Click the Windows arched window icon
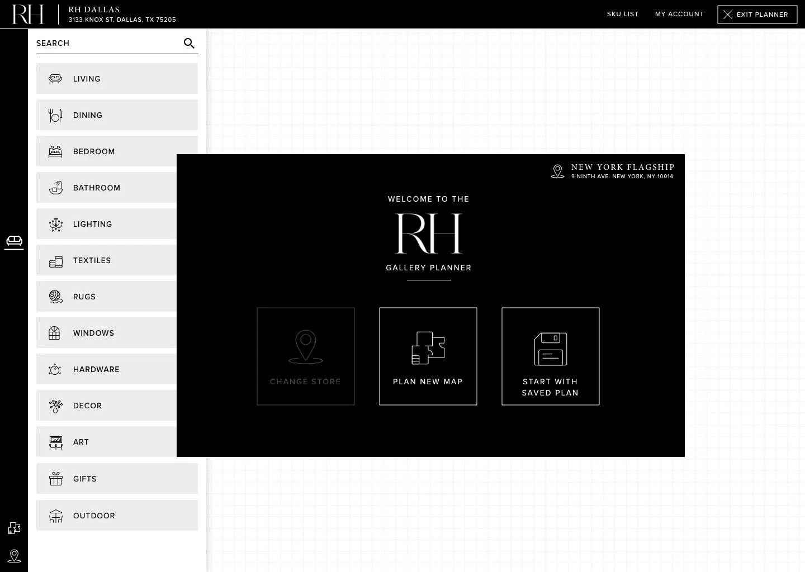Screen dimensions: 805x572 pyautogui.click(x=54, y=333)
